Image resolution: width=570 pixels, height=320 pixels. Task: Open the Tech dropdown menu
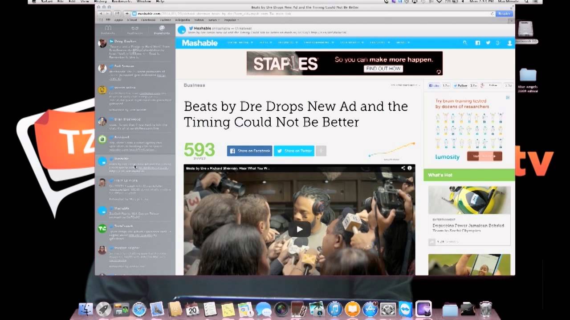pos(265,43)
